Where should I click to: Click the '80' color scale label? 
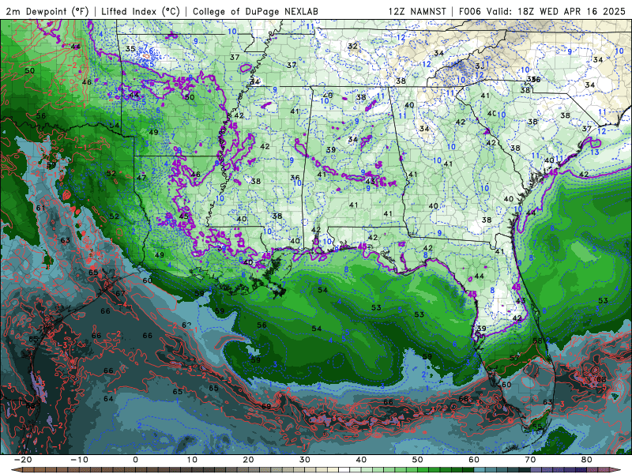587,460
